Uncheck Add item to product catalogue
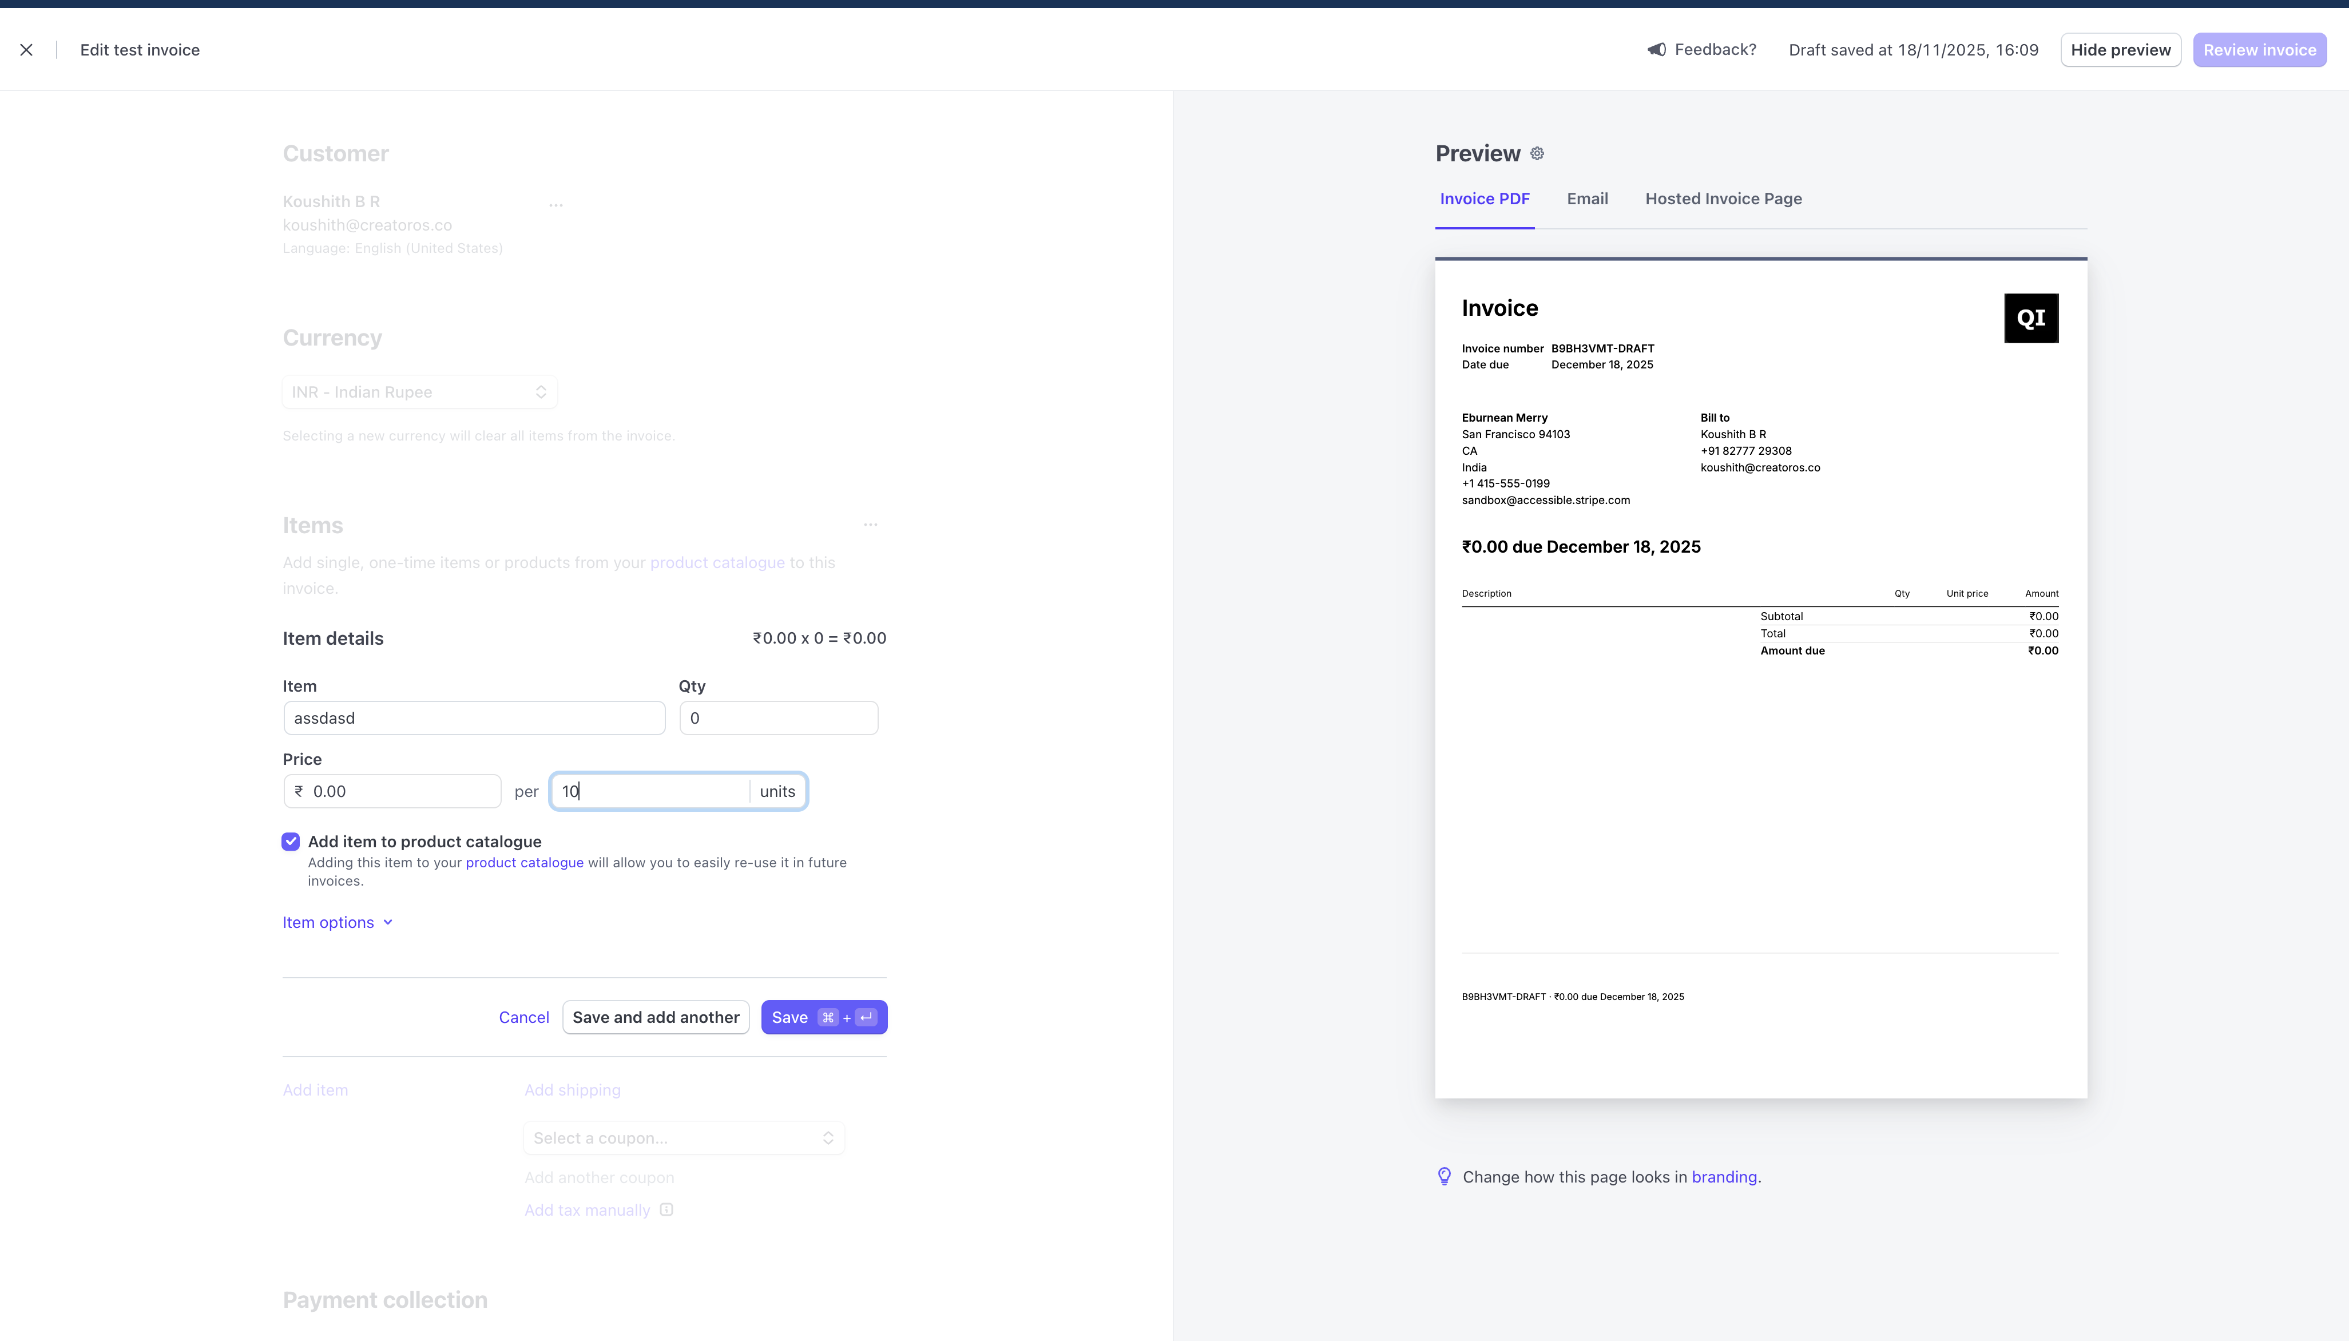Screen dimensions: 2349x1341 (x=290, y=841)
